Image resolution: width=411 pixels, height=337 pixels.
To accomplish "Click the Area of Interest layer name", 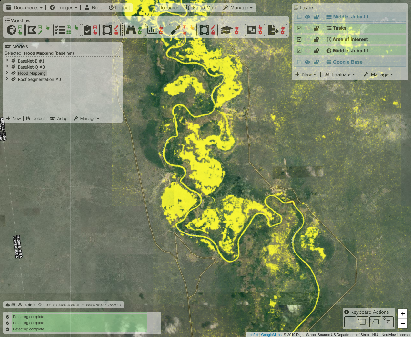I will click(350, 39).
